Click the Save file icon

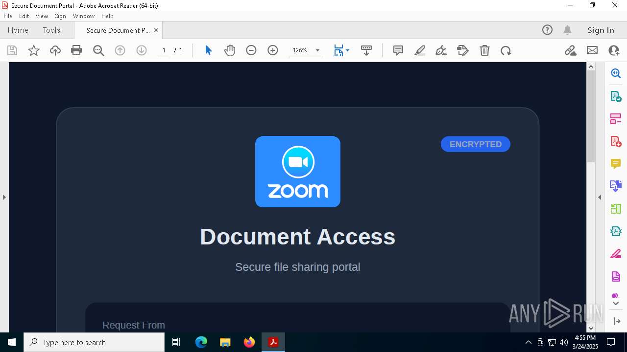pyautogui.click(x=12, y=50)
